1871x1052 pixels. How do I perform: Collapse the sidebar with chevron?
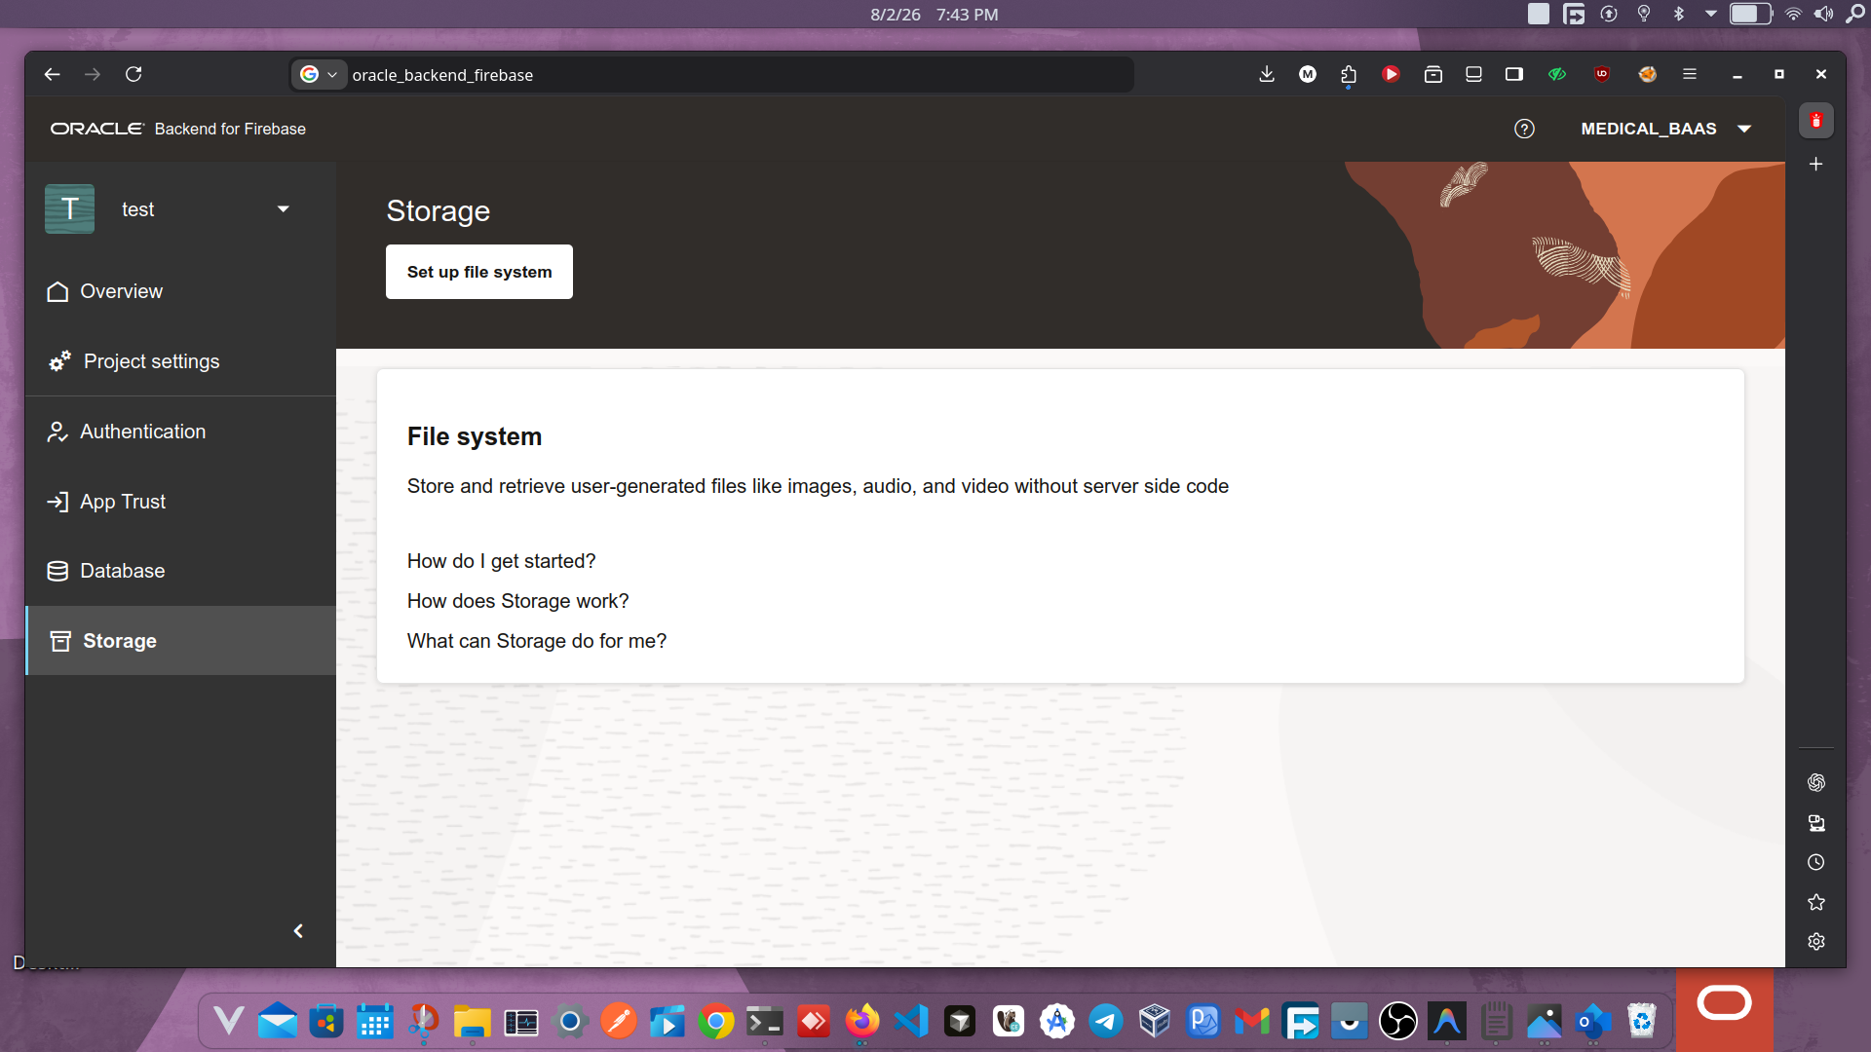click(298, 931)
